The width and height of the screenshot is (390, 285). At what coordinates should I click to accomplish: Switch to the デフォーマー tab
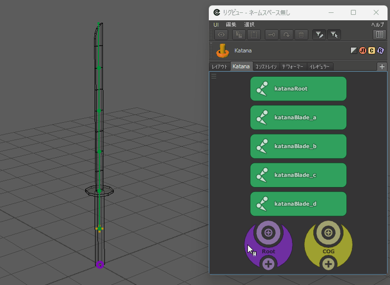(293, 67)
